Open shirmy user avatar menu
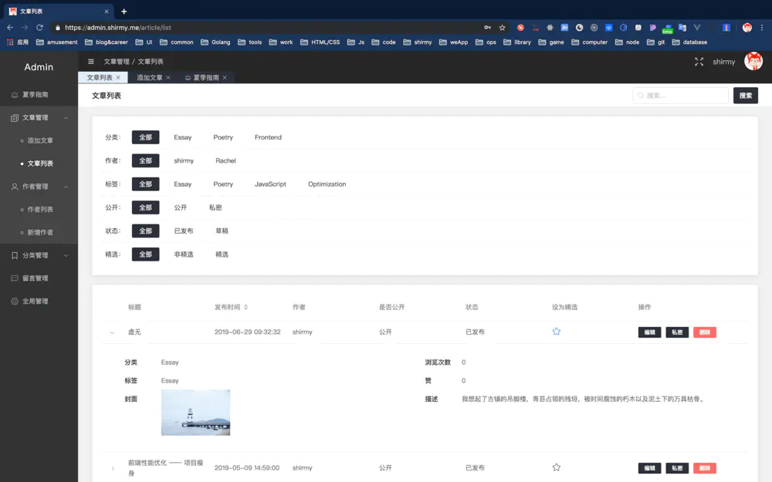Image resolution: width=772 pixels, height=482 pixels. [x=753, y=62]
